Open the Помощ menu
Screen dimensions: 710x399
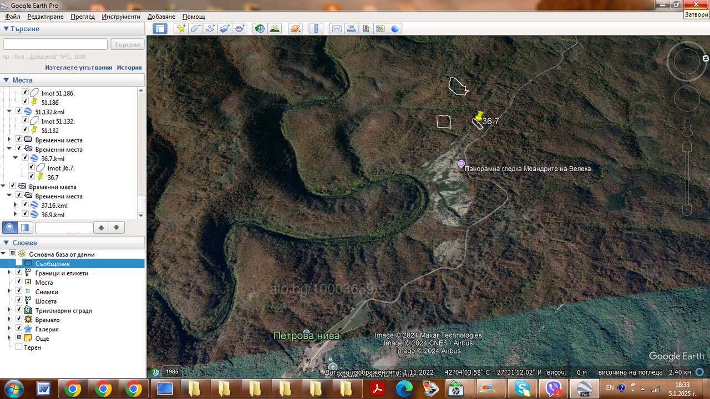(194, 17)
